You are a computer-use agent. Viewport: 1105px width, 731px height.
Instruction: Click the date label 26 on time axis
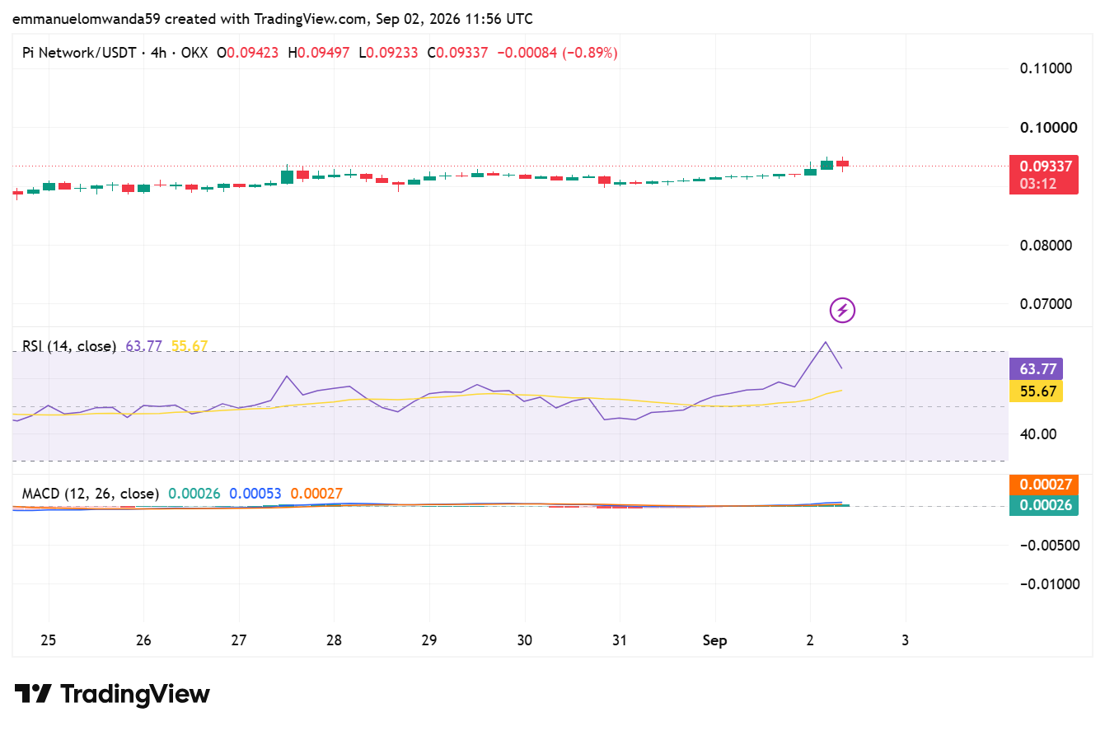[x=143, y=640]
